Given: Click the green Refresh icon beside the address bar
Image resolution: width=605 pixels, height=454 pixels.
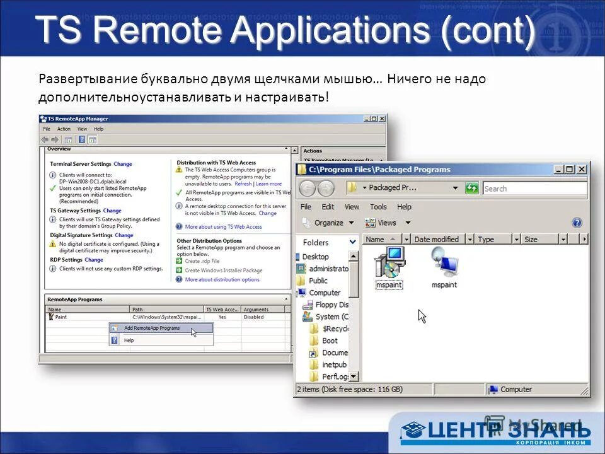Looking at the screenshot, I should [x=471, y=188].
